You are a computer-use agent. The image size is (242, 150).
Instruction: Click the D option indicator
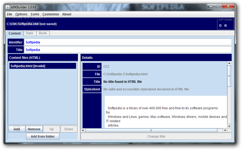tap(220, 26)
